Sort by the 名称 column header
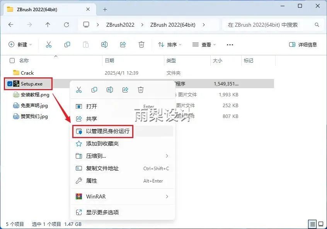This screenshot has width=327, height=229. pyautogui.click(x=24, y=60)
